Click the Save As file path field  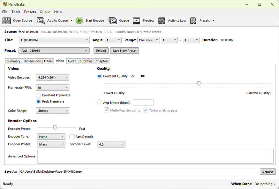coord(138,172)
